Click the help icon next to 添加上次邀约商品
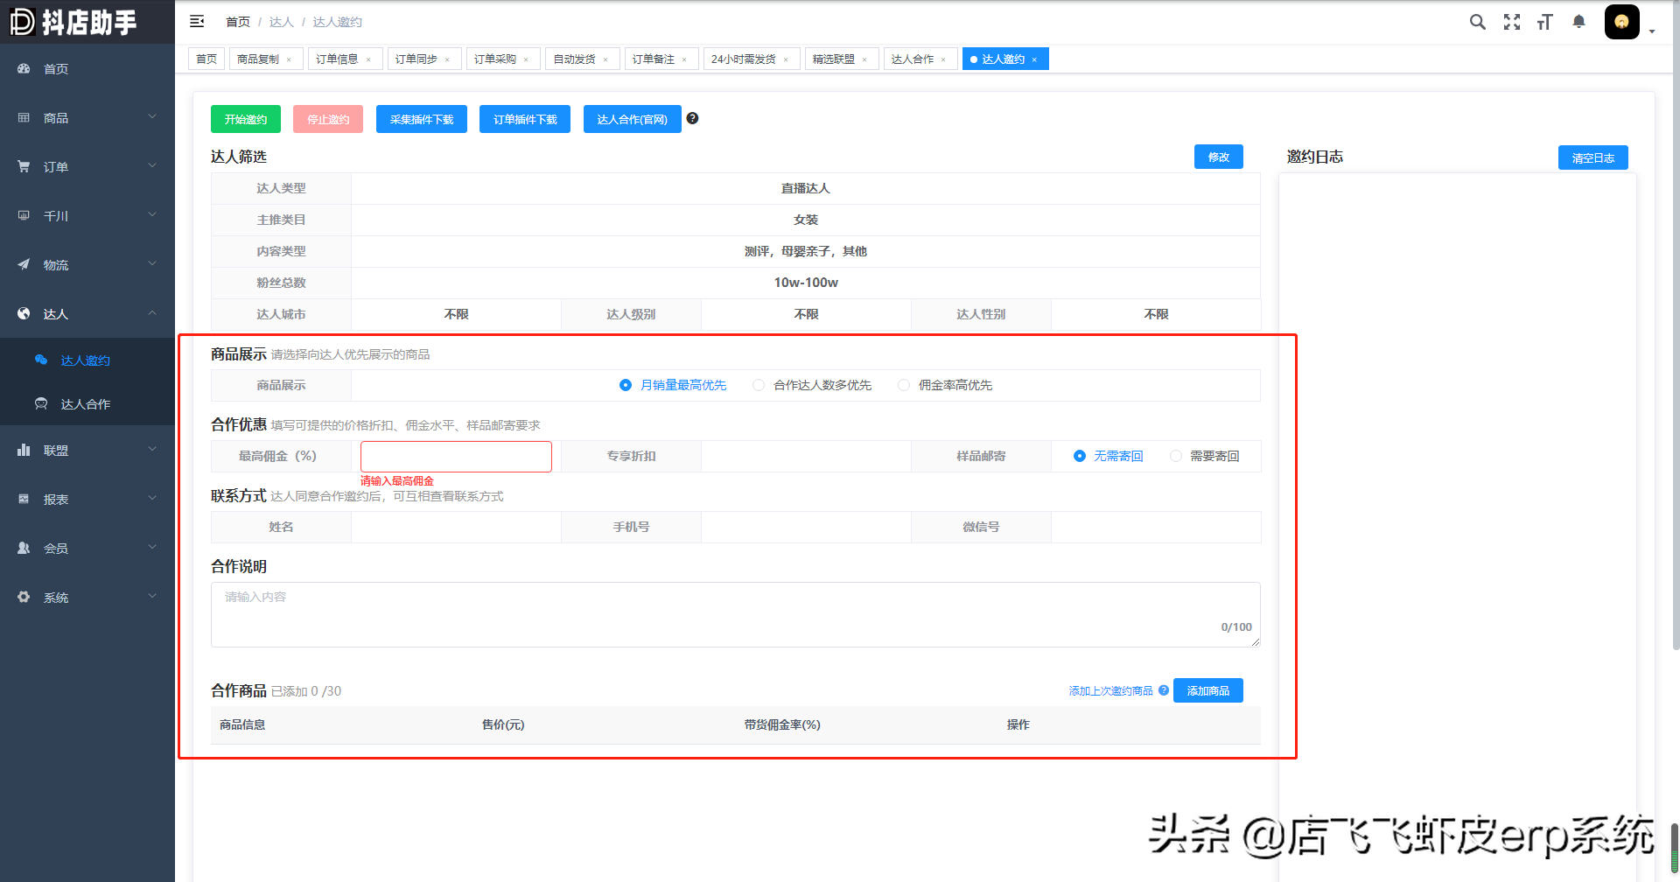Screen dimensions: 1680x882 coord(1164,690)
